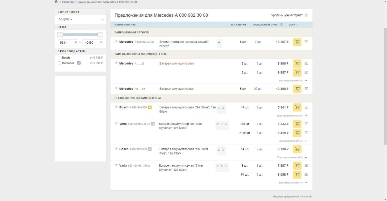Add Bosch S4 Silver 5 341 ₽ to cart
The image size is (387, 201).
point(297,108)
